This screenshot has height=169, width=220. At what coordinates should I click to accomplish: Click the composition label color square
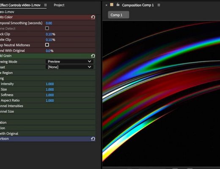(112, 5)
